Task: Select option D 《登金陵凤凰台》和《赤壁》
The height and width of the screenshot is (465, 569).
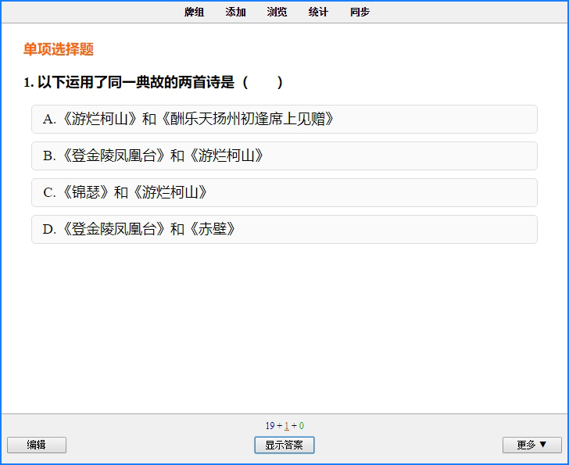Action: click(284, 229)
